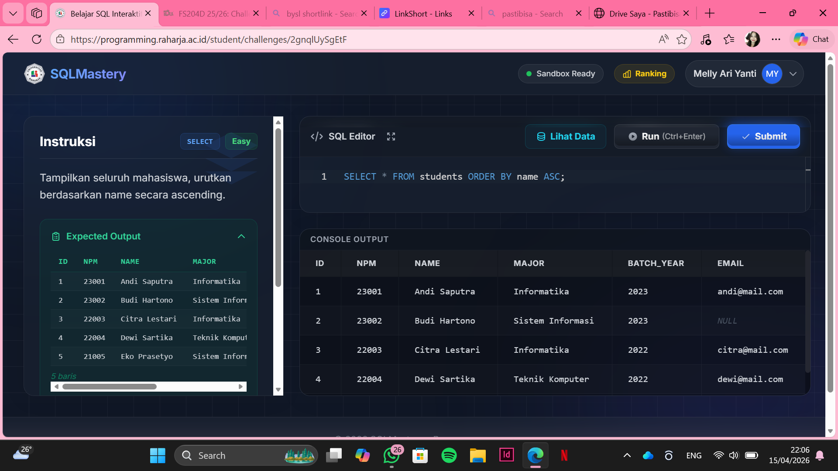Image resolution: width=838 pixels, height=471 pixels.
Task: Click the SQLMastery university logo
Action: coord(34,74)
